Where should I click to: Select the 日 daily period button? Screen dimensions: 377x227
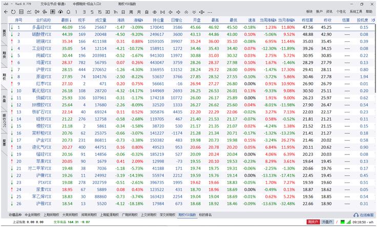(123, 11)
